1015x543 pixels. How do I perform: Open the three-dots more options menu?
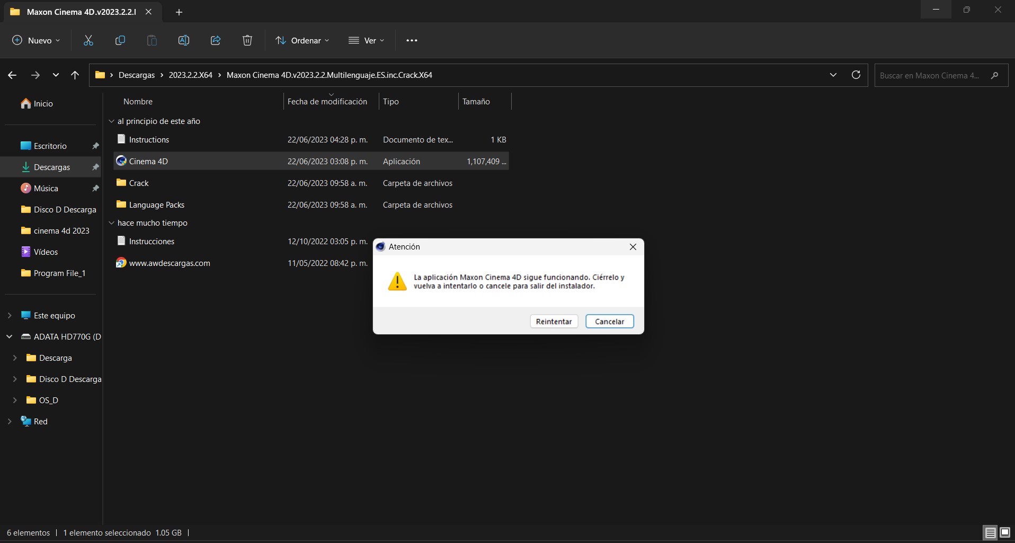(x=412, y=40)
